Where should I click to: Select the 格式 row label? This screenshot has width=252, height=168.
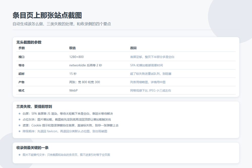(21, 91)
